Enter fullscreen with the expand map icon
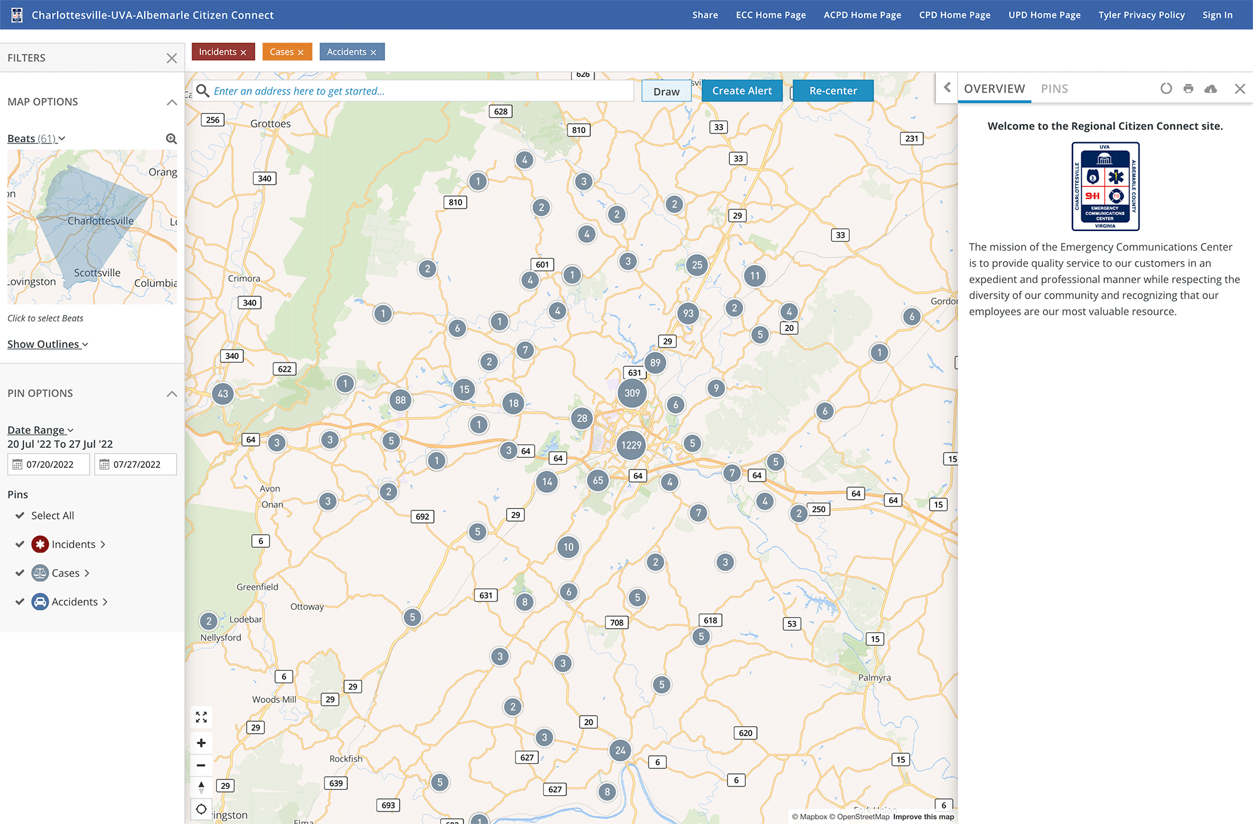The height and width of the screenshot is (824, 1253). 201,717
